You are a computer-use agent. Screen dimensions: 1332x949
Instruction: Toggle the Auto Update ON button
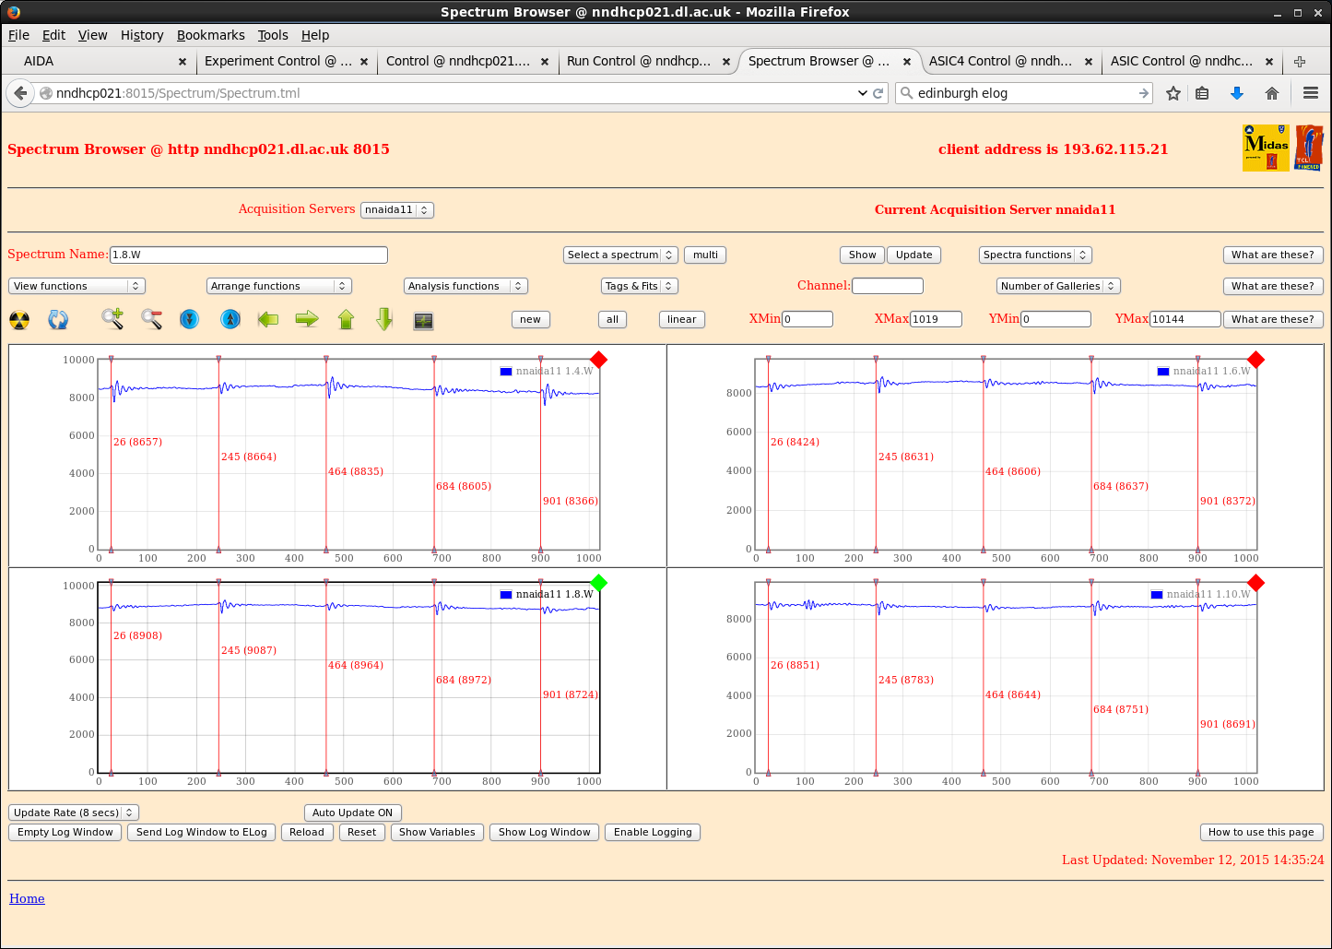pyautogui.click(x=353, y=813)
